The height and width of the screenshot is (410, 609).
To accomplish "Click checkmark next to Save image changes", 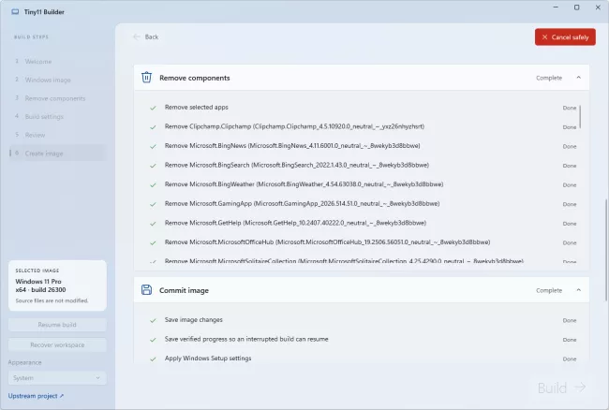I will [x=153, y=320].
